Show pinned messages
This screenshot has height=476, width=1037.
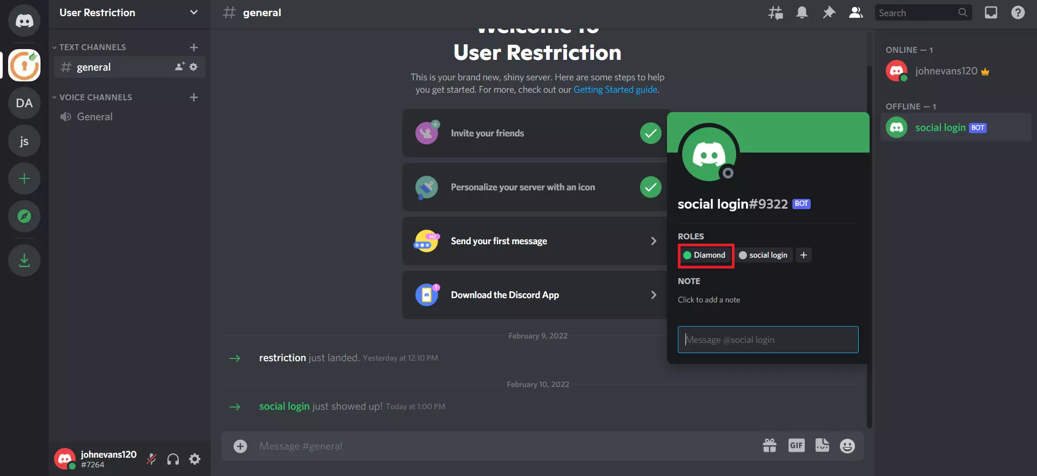point(829,12)
